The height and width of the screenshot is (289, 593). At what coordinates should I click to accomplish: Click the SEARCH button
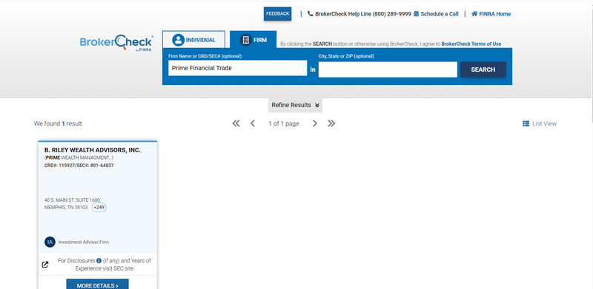483,69
